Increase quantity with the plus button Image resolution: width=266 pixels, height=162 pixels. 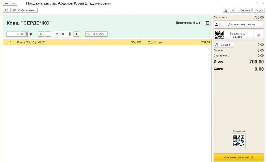click(x=76, y=34)
